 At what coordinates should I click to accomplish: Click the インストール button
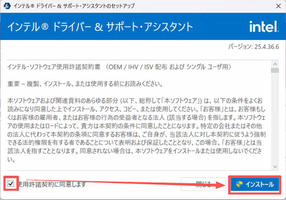(254, 184)
